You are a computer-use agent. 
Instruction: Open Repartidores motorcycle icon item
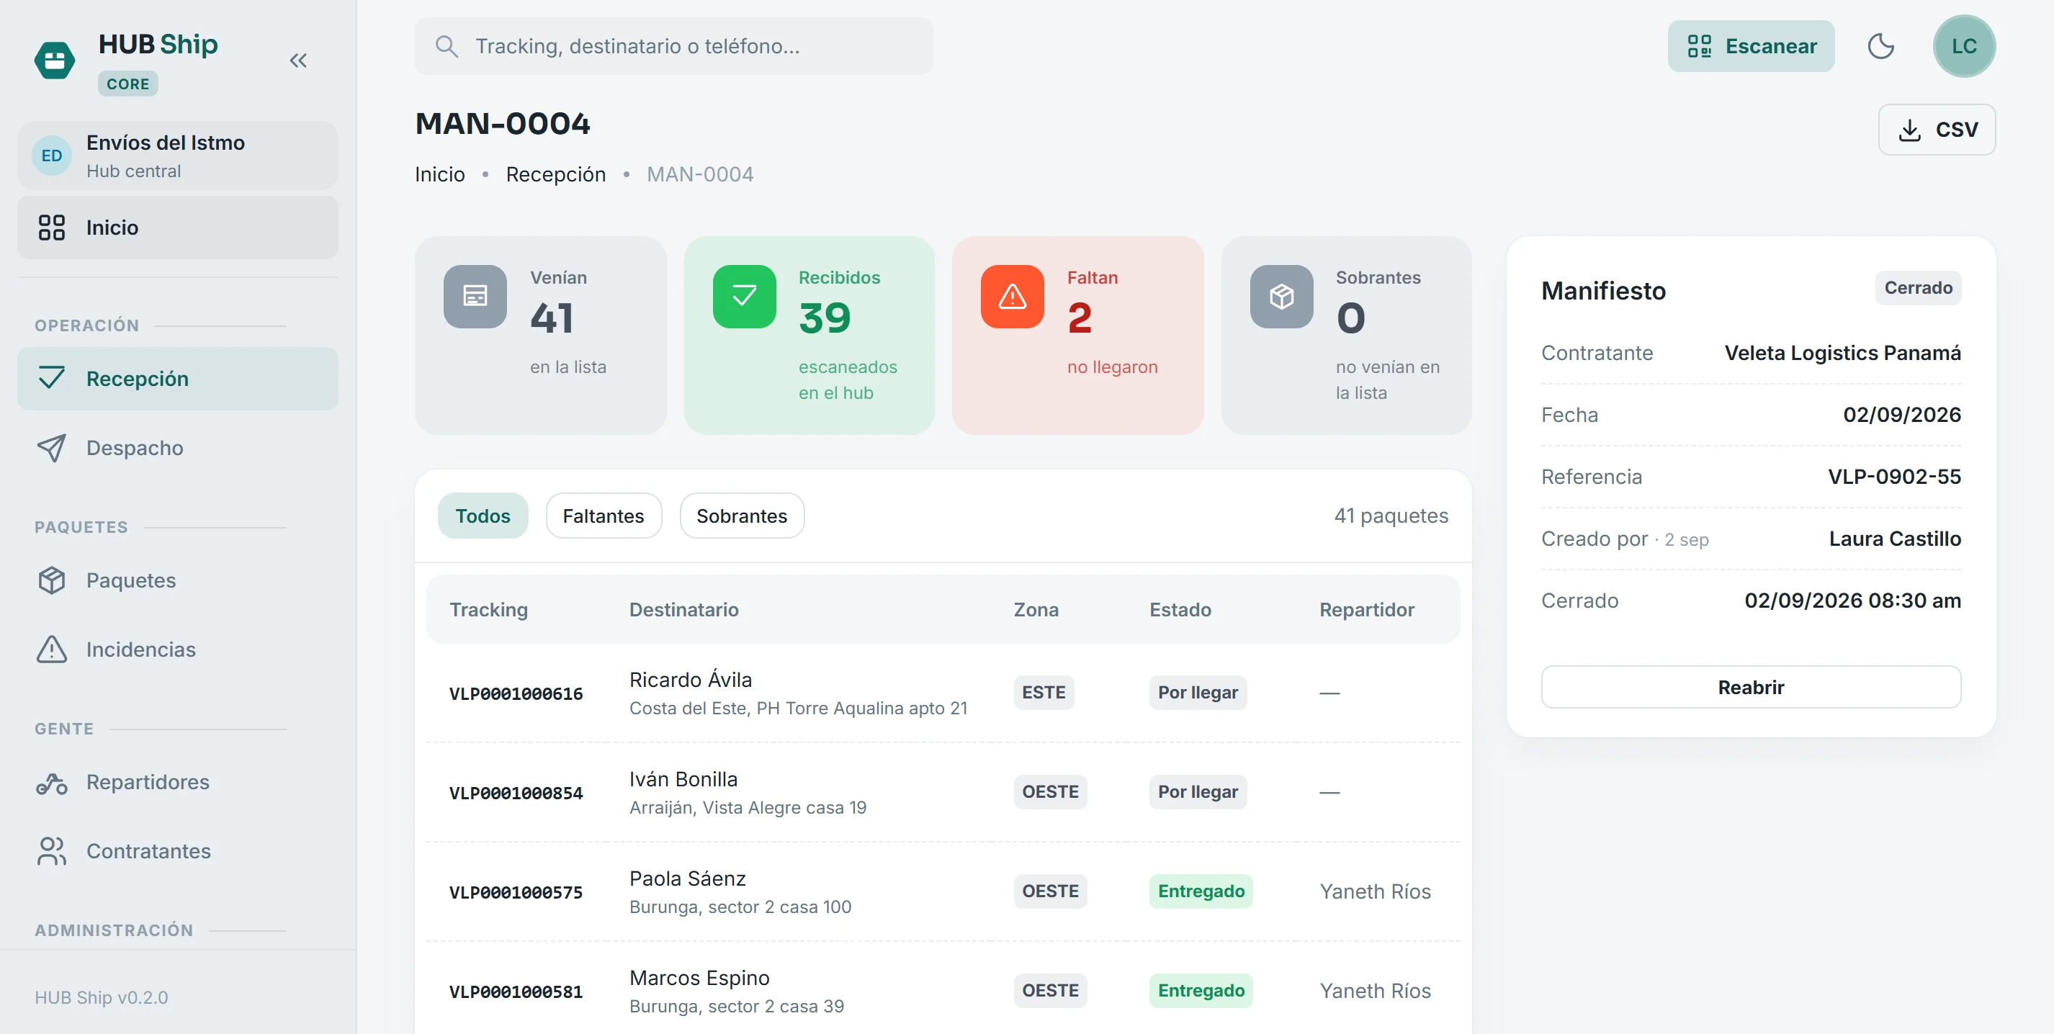(178, 781)
